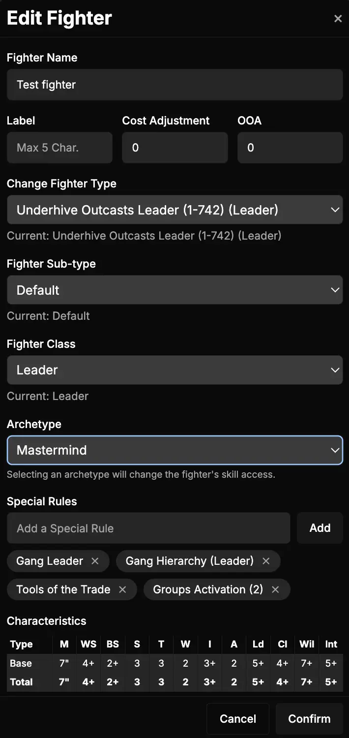Remove the Gang Leader special rule
Viewport: 349px width, 738px height.
coord(95,561)
